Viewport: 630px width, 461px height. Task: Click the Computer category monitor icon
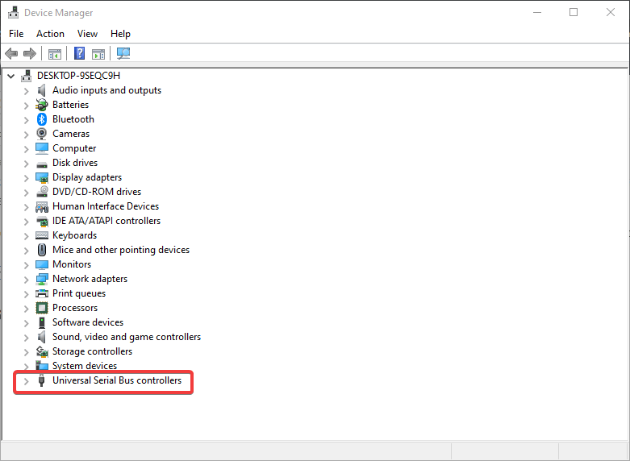[42, 148]
